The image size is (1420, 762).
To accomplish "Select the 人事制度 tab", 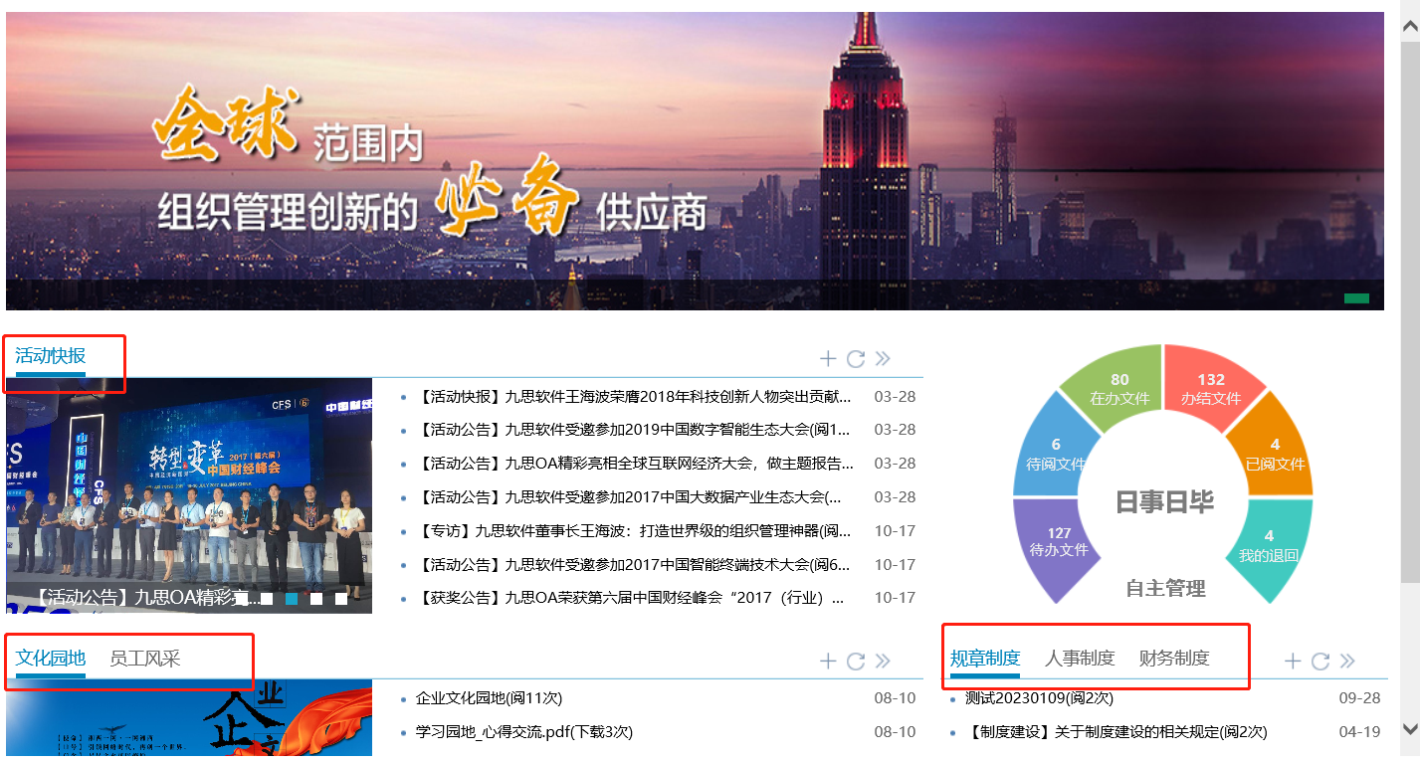I will point(1079,659).
